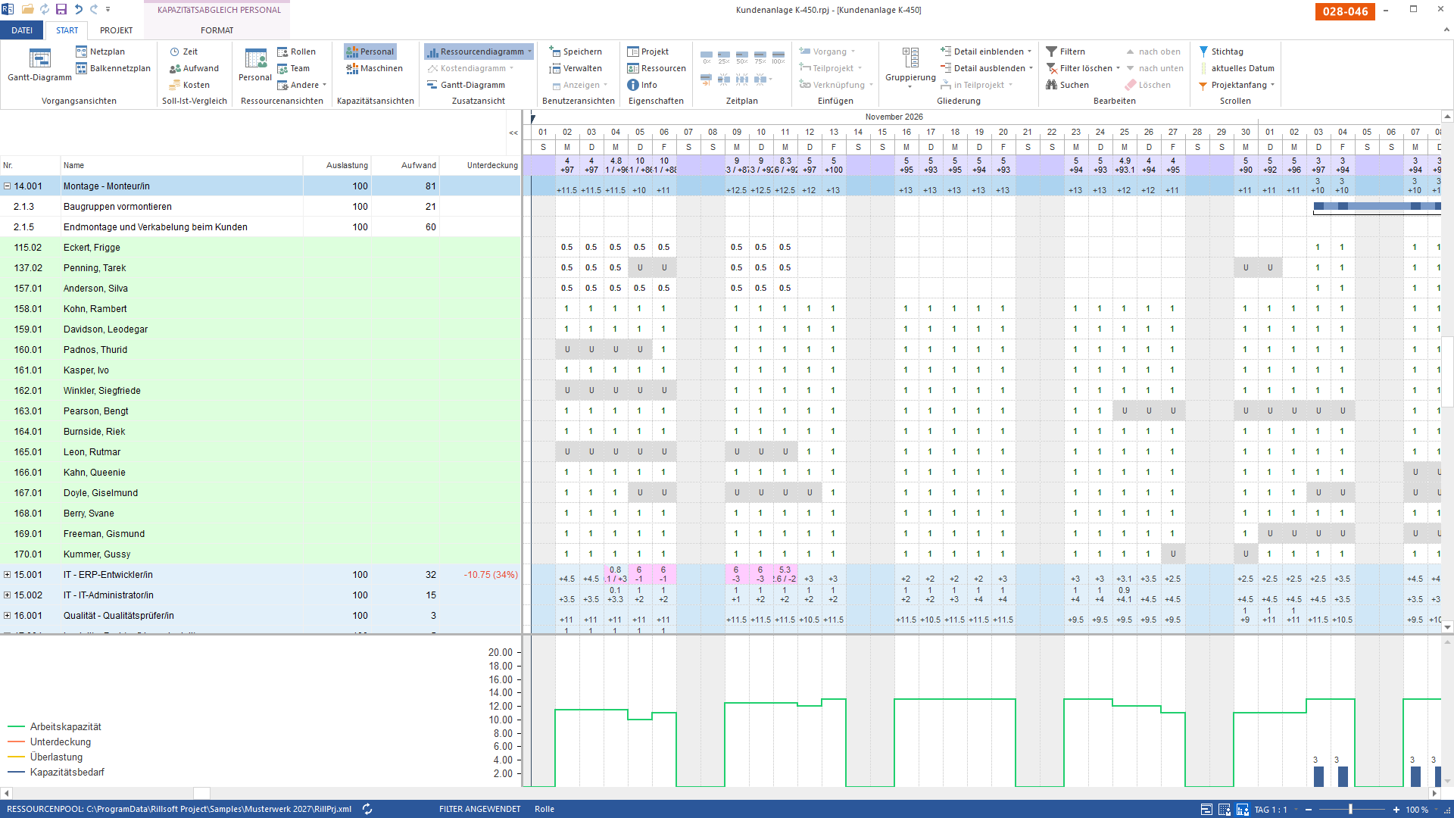Open the Gruppierung dropdown
The image size is (1454, 818).
tap(910, 67)
